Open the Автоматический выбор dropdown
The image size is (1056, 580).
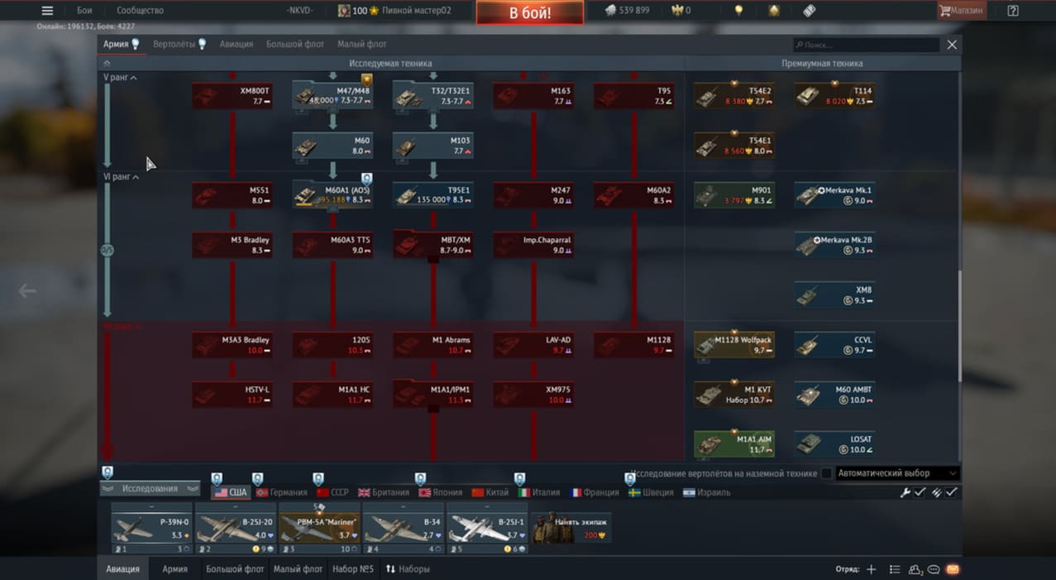pos(897,473)
